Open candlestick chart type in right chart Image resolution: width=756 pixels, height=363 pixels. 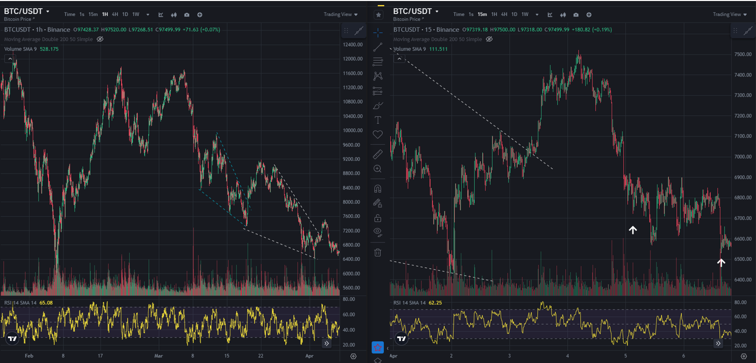tap(563, 14)
